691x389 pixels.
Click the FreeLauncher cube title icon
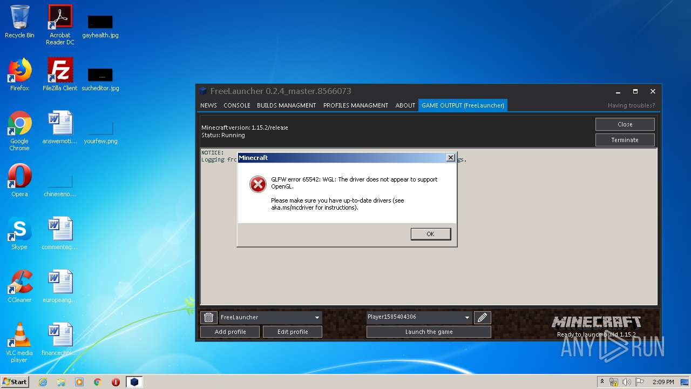(203, 91)
